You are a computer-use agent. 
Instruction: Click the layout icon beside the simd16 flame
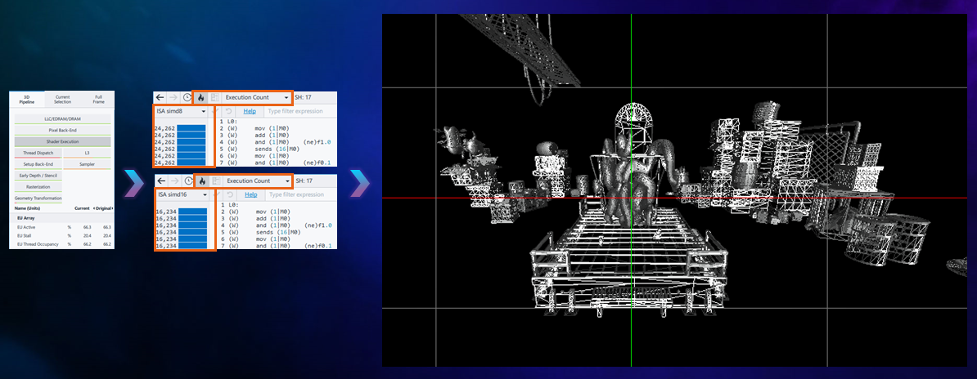(x=215, y=181)
